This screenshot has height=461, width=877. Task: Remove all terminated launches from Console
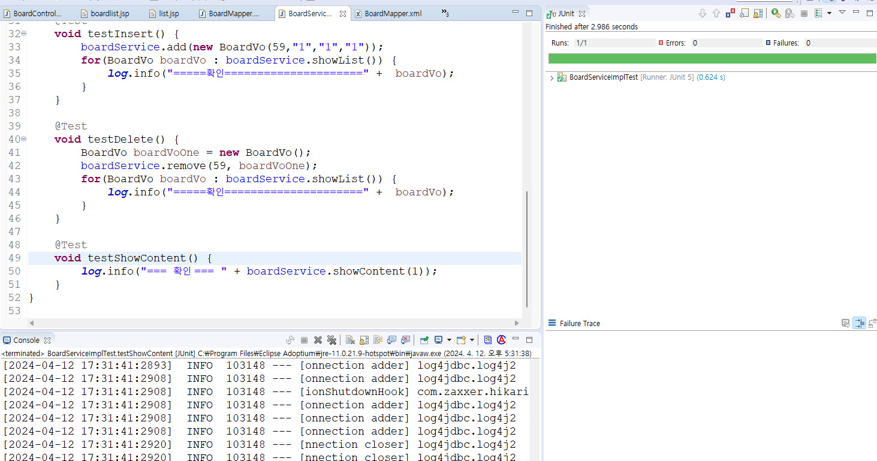tap(331, 339)
